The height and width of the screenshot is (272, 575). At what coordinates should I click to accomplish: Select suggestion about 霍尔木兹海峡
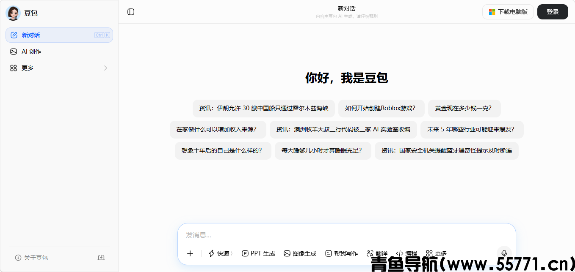click(x=264, y=109)
